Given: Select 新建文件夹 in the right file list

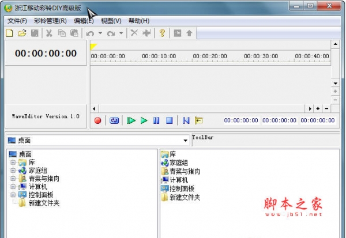Looking at the screenshot, I should (x=185, y=197).
